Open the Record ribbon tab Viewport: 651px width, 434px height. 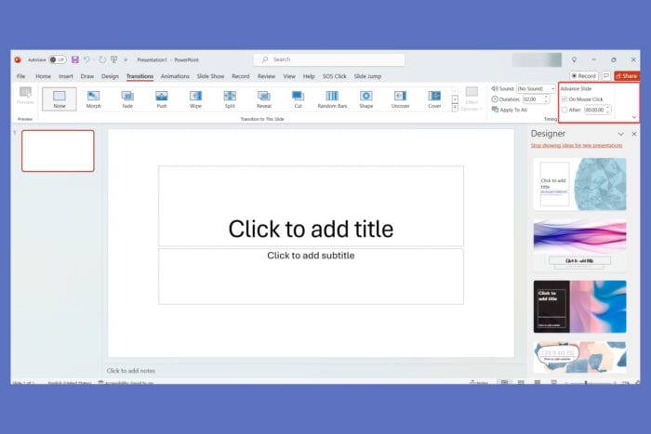[241, 76]
